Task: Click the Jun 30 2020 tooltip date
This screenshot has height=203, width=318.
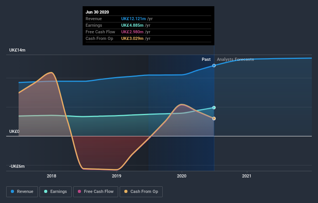Action: 97,12
